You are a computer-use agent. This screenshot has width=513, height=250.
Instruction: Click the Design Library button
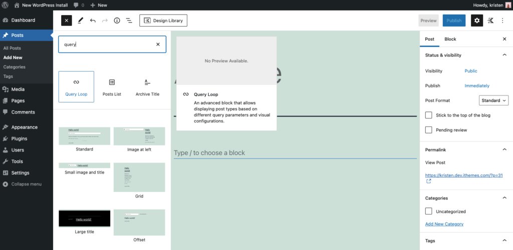163,20
